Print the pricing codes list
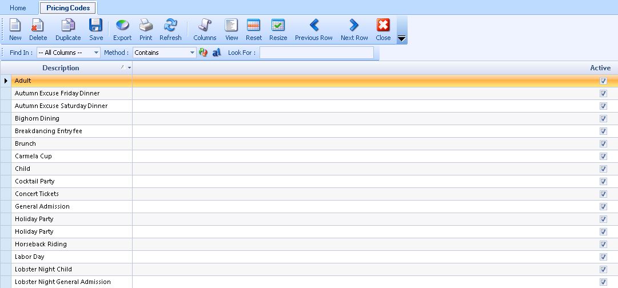 tap(146, 30)
